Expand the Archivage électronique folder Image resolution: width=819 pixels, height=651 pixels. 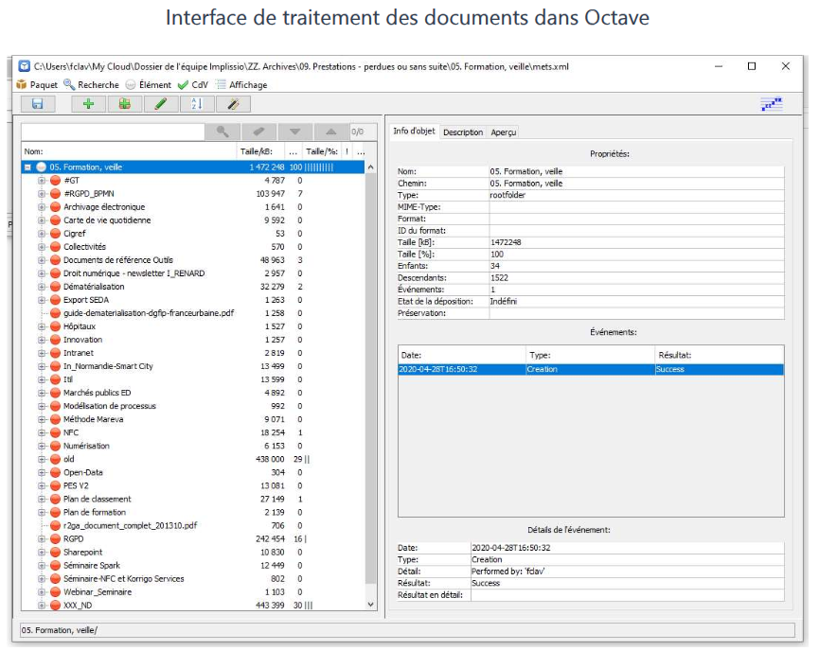42,207
